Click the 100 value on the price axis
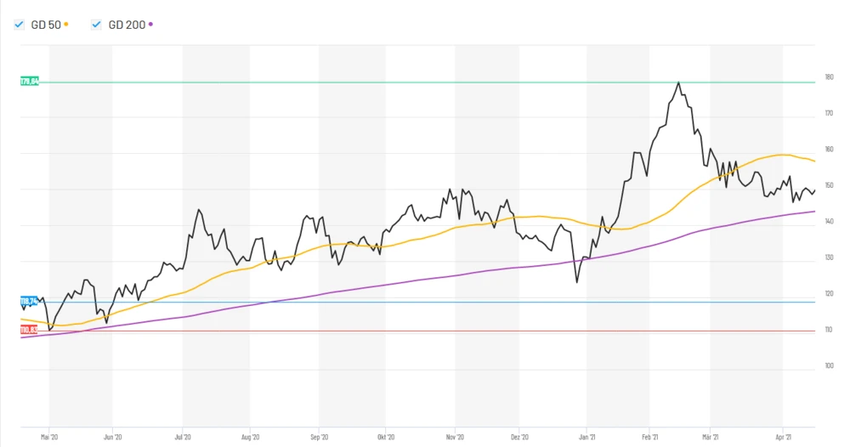The height and width of the screenshot is (447, 850). click(x=829, y=366)
